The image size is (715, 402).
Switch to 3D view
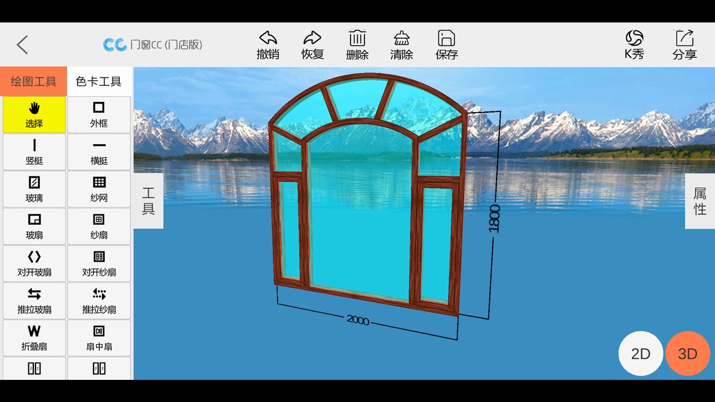(688, 354)
